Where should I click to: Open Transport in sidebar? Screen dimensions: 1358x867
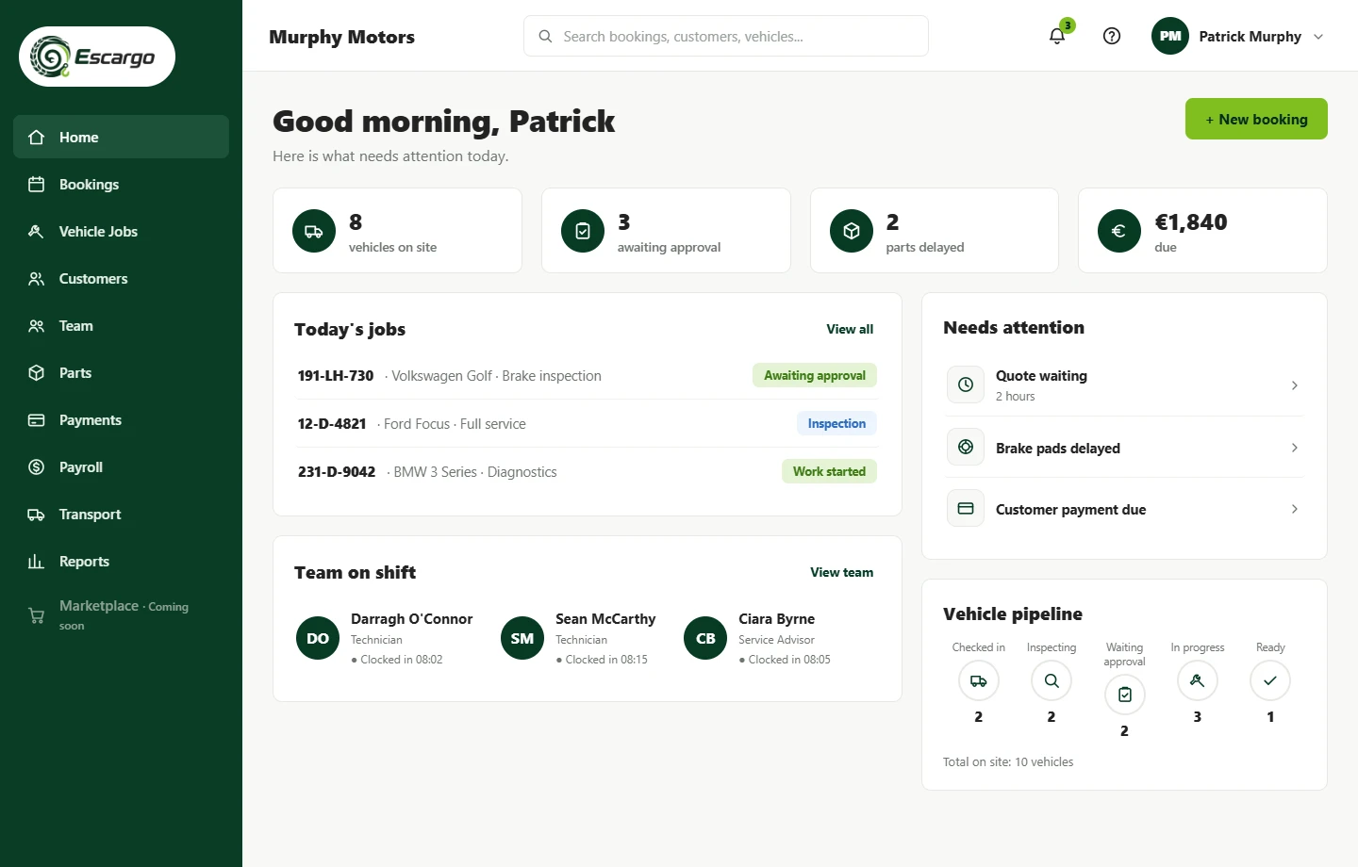pos(121,514)
